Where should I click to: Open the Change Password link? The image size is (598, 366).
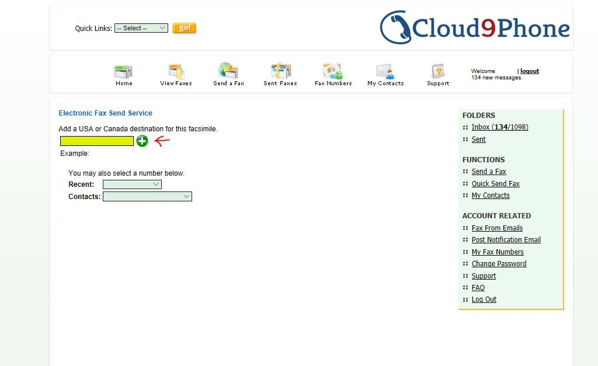tap(499, 263)
